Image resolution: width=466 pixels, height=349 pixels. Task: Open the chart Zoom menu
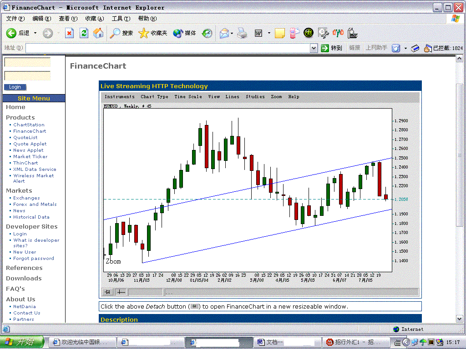(x=276, y=97)
